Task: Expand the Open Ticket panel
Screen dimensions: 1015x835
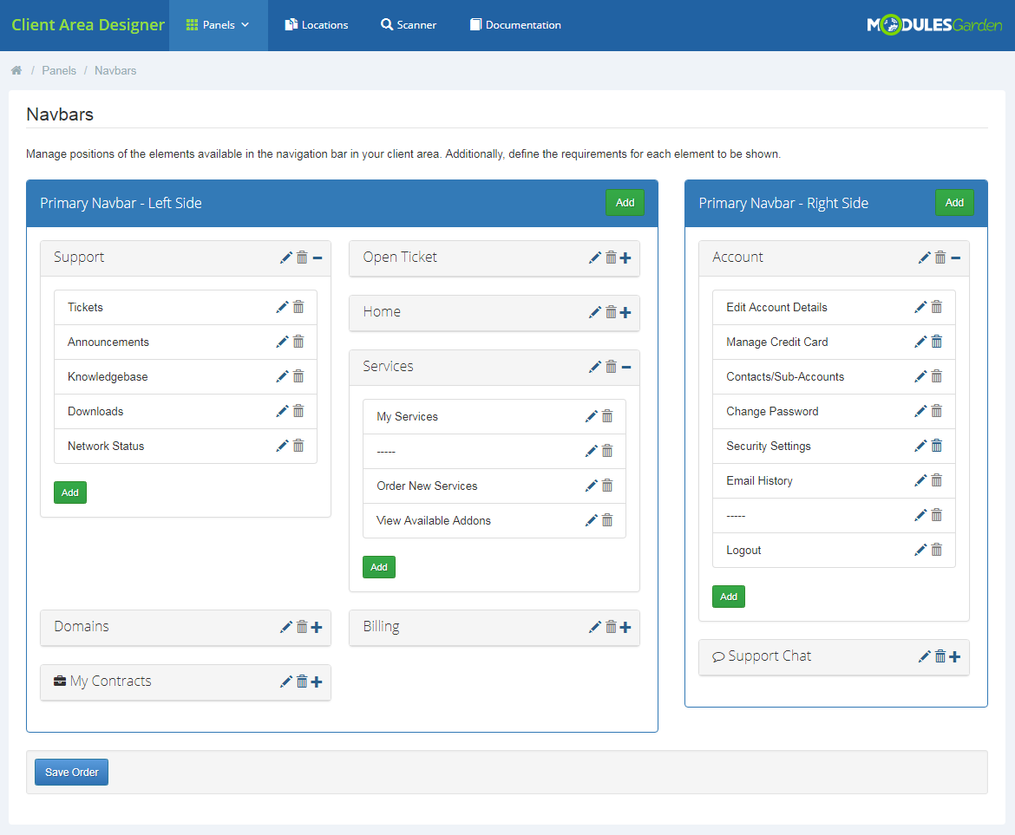Action: point(625,258)
